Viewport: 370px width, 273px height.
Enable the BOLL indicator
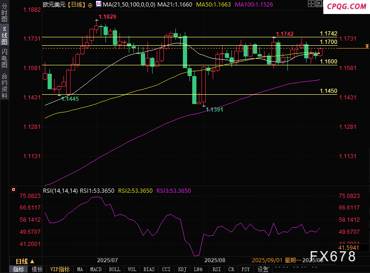click(x=114, y=269)
